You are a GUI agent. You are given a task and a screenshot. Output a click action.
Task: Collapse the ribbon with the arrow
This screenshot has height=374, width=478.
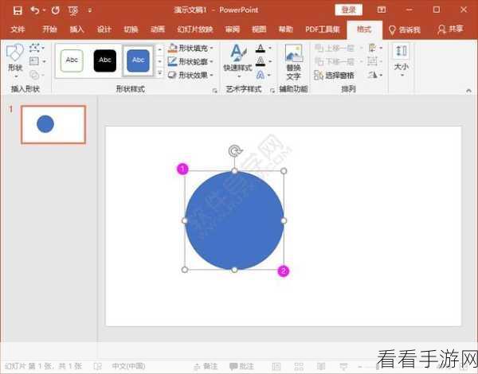point(468,91)
